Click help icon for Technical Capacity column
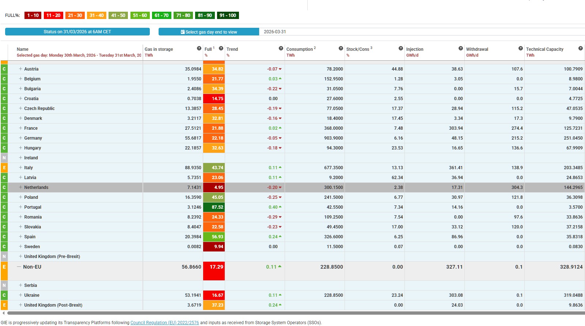This screenshot has height=326, width=585. coord(581,48)
